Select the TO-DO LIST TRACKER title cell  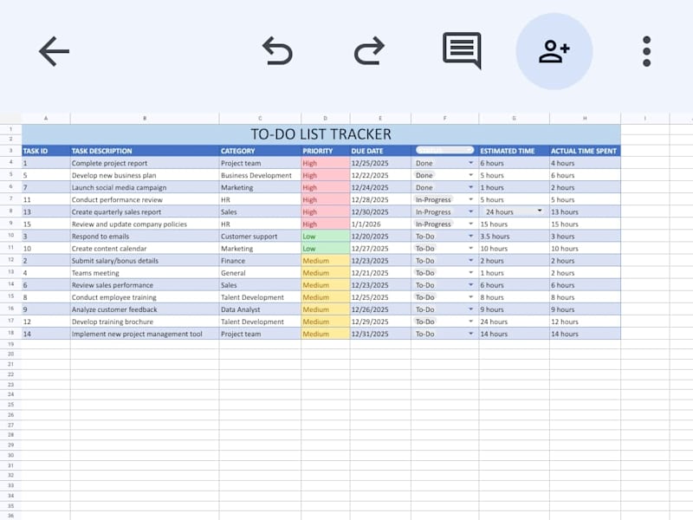(321, 134)
